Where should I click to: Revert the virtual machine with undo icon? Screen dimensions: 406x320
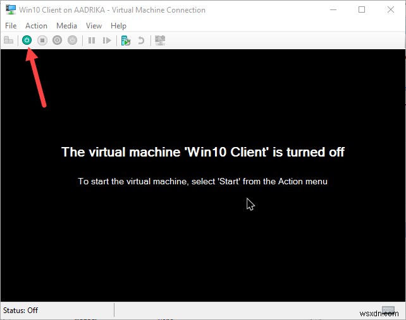tap(141, 40)
